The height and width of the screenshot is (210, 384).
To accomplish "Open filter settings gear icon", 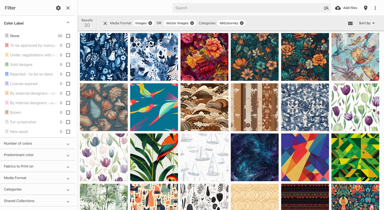I will [58, 8].
